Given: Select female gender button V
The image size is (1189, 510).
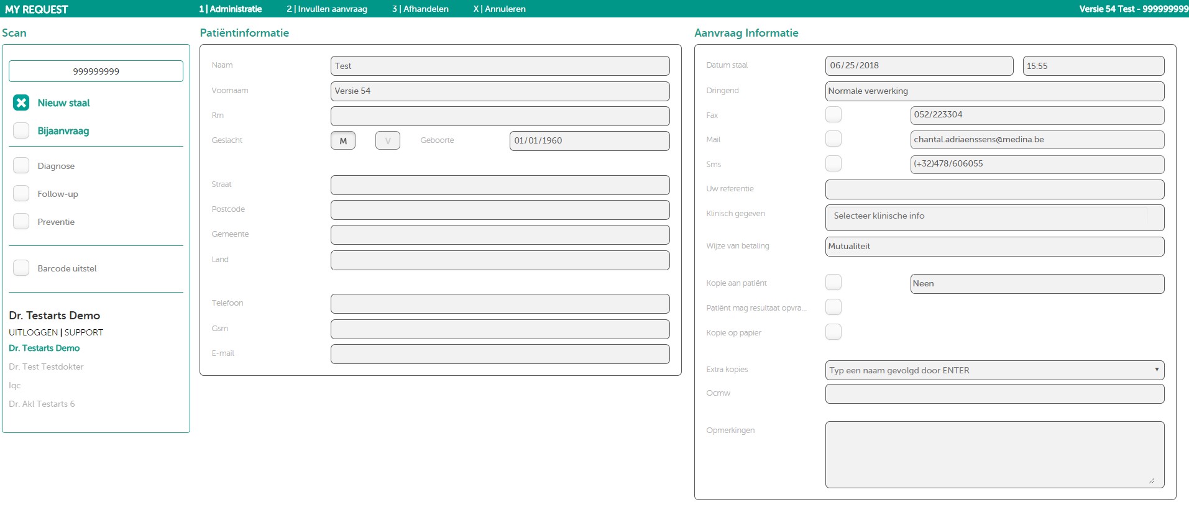Looking at the screenshot, I should tap(388, 140).
